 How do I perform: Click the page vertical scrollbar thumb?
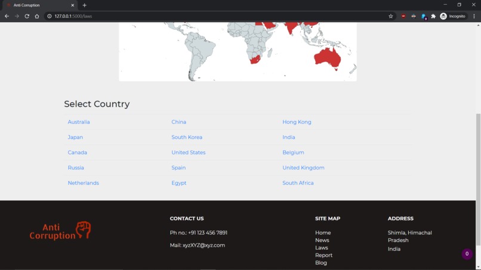(478, 179)
